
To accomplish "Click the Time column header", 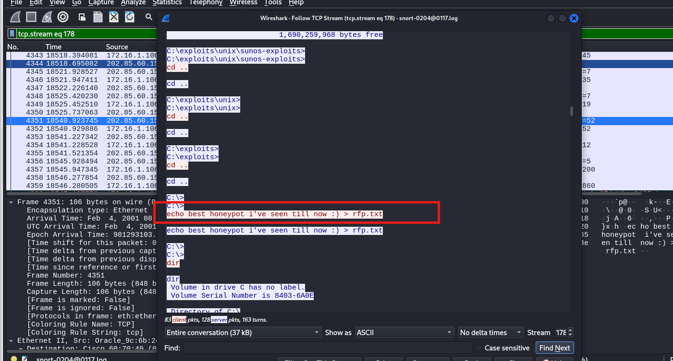I will pos(74,47).
